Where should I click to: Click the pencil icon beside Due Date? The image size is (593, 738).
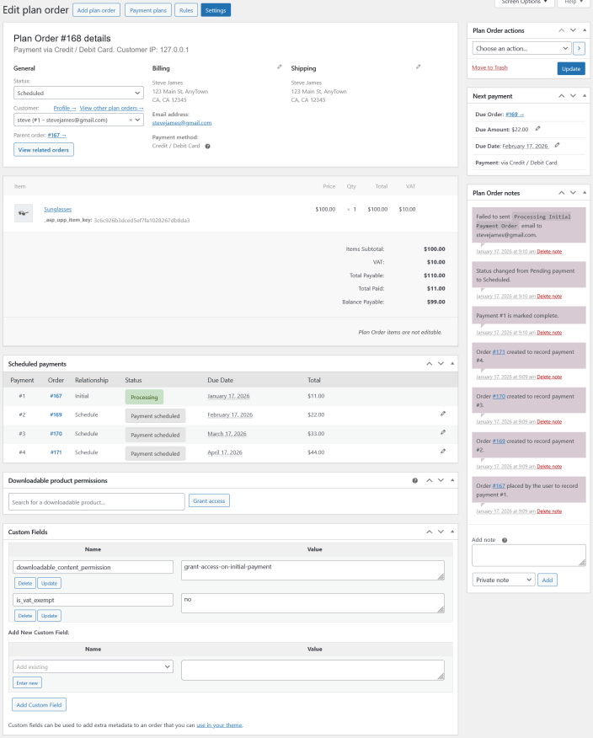[557, 145]
